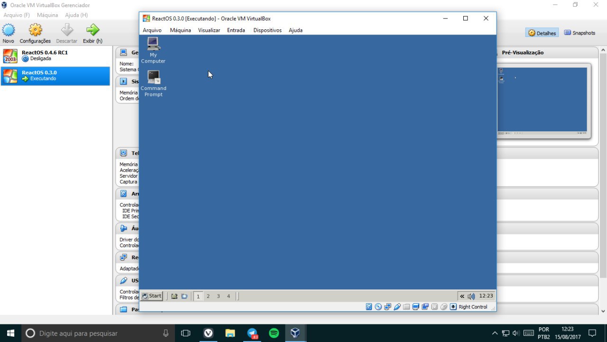Switch to ReactOS virtual desktop 4
607x342 pixels.
(229, 297)
